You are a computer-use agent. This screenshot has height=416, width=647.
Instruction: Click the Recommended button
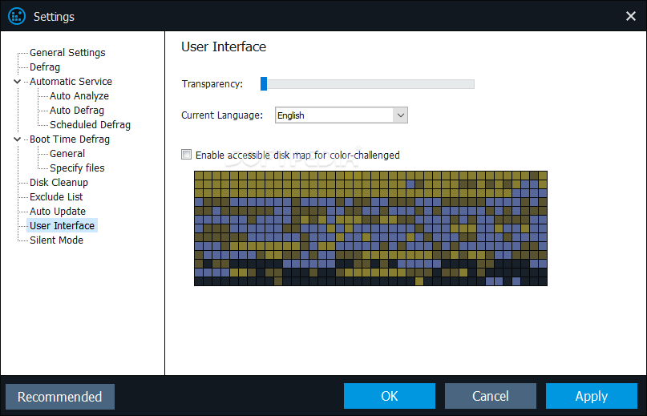60,397
